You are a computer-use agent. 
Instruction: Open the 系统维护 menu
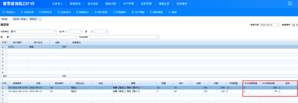point(182,4)
